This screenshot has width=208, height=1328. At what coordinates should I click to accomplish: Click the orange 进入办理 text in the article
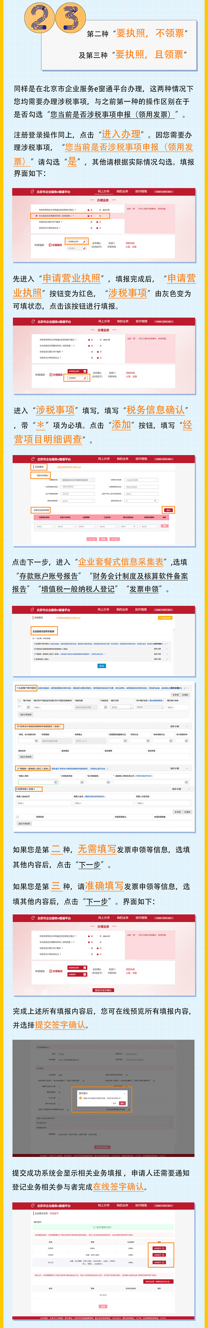click(x=121, y=134)
